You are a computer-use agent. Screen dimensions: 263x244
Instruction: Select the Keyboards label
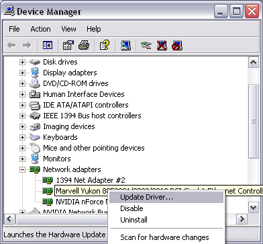[60, 137]
